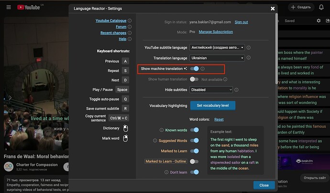Click info icon next to Youtube Catalogue

click(130, 20)
